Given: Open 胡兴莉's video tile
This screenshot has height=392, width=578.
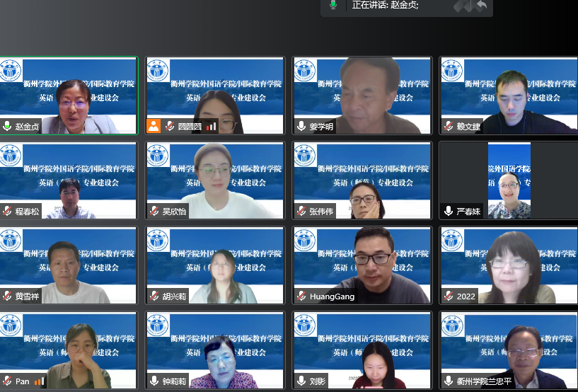Looking at the screenshot, I should [x=215, y=265].
